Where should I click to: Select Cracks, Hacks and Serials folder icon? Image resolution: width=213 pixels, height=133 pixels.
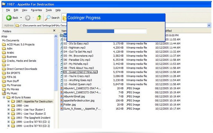tap(4, 61)
